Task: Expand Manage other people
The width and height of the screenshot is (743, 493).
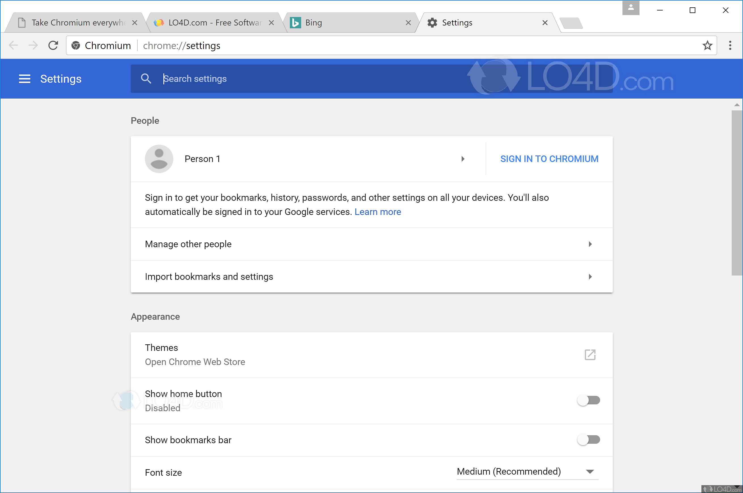Action: click(590, 244)
